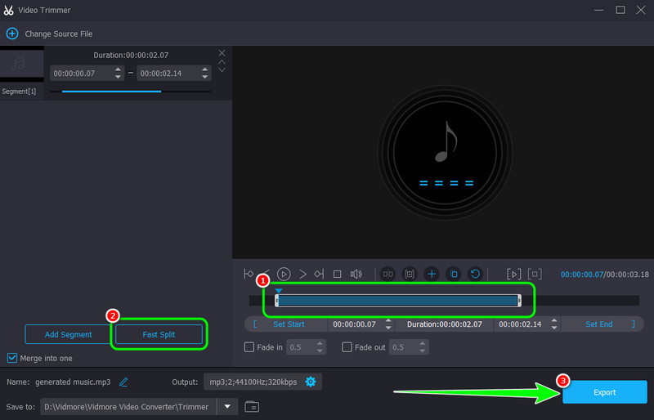Viewport: 654px width, 420px height.
Task: Click the Set Start button
Action: point(289,324)
